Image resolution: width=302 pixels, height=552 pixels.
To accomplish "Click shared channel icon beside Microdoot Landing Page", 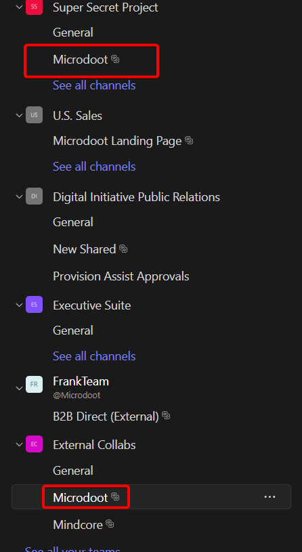I will [x=189, y=141].
